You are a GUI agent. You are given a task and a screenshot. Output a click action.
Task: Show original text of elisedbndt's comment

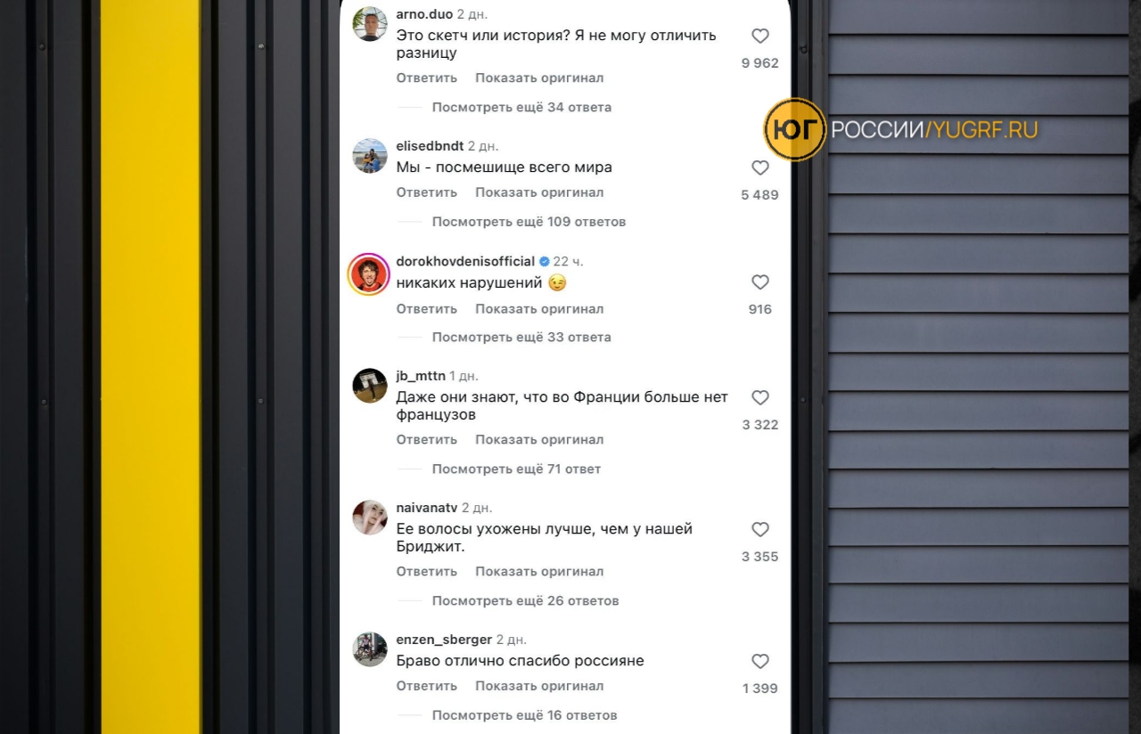point(539,192)
